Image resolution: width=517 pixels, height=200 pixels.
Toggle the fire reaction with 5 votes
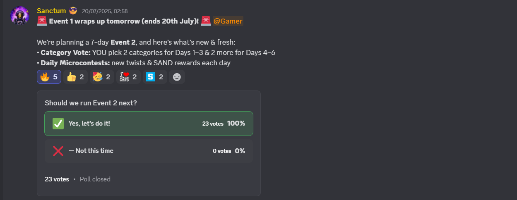49,77
